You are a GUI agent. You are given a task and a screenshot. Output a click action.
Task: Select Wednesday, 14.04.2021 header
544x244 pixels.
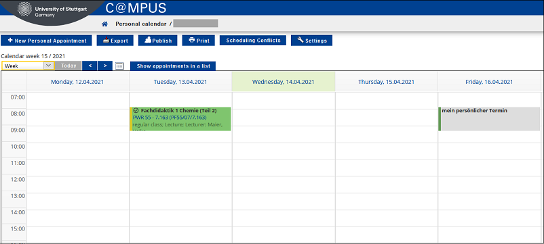283,82
